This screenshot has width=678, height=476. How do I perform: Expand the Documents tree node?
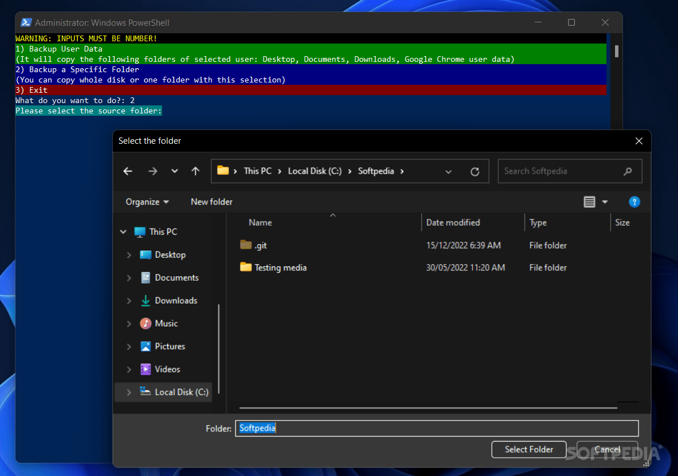(x=129, y=278)
